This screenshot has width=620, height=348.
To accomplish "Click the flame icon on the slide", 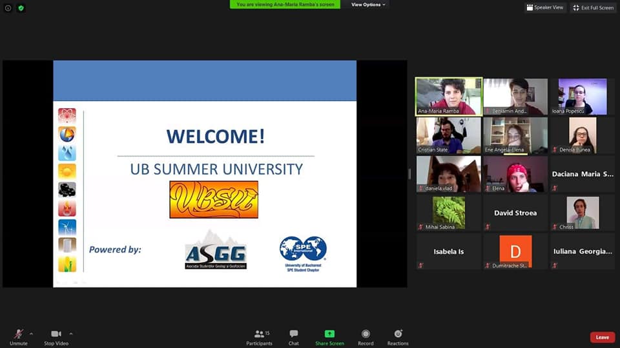I will pyautogui.click(x=67, y=208).
